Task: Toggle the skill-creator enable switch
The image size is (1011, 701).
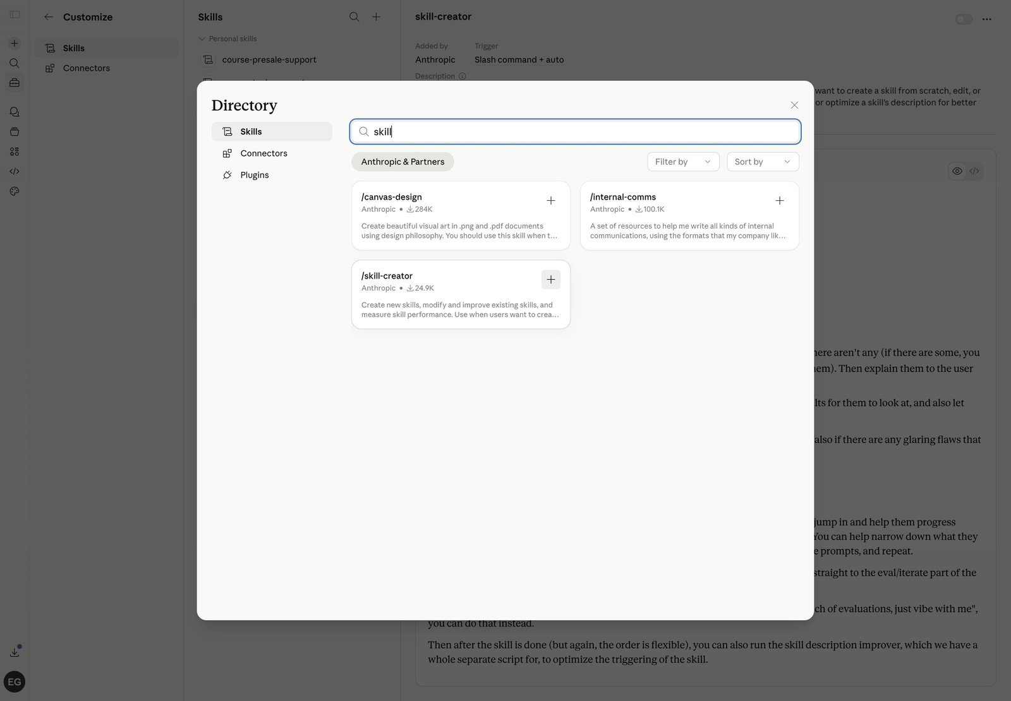Action: tap(963, 20)
